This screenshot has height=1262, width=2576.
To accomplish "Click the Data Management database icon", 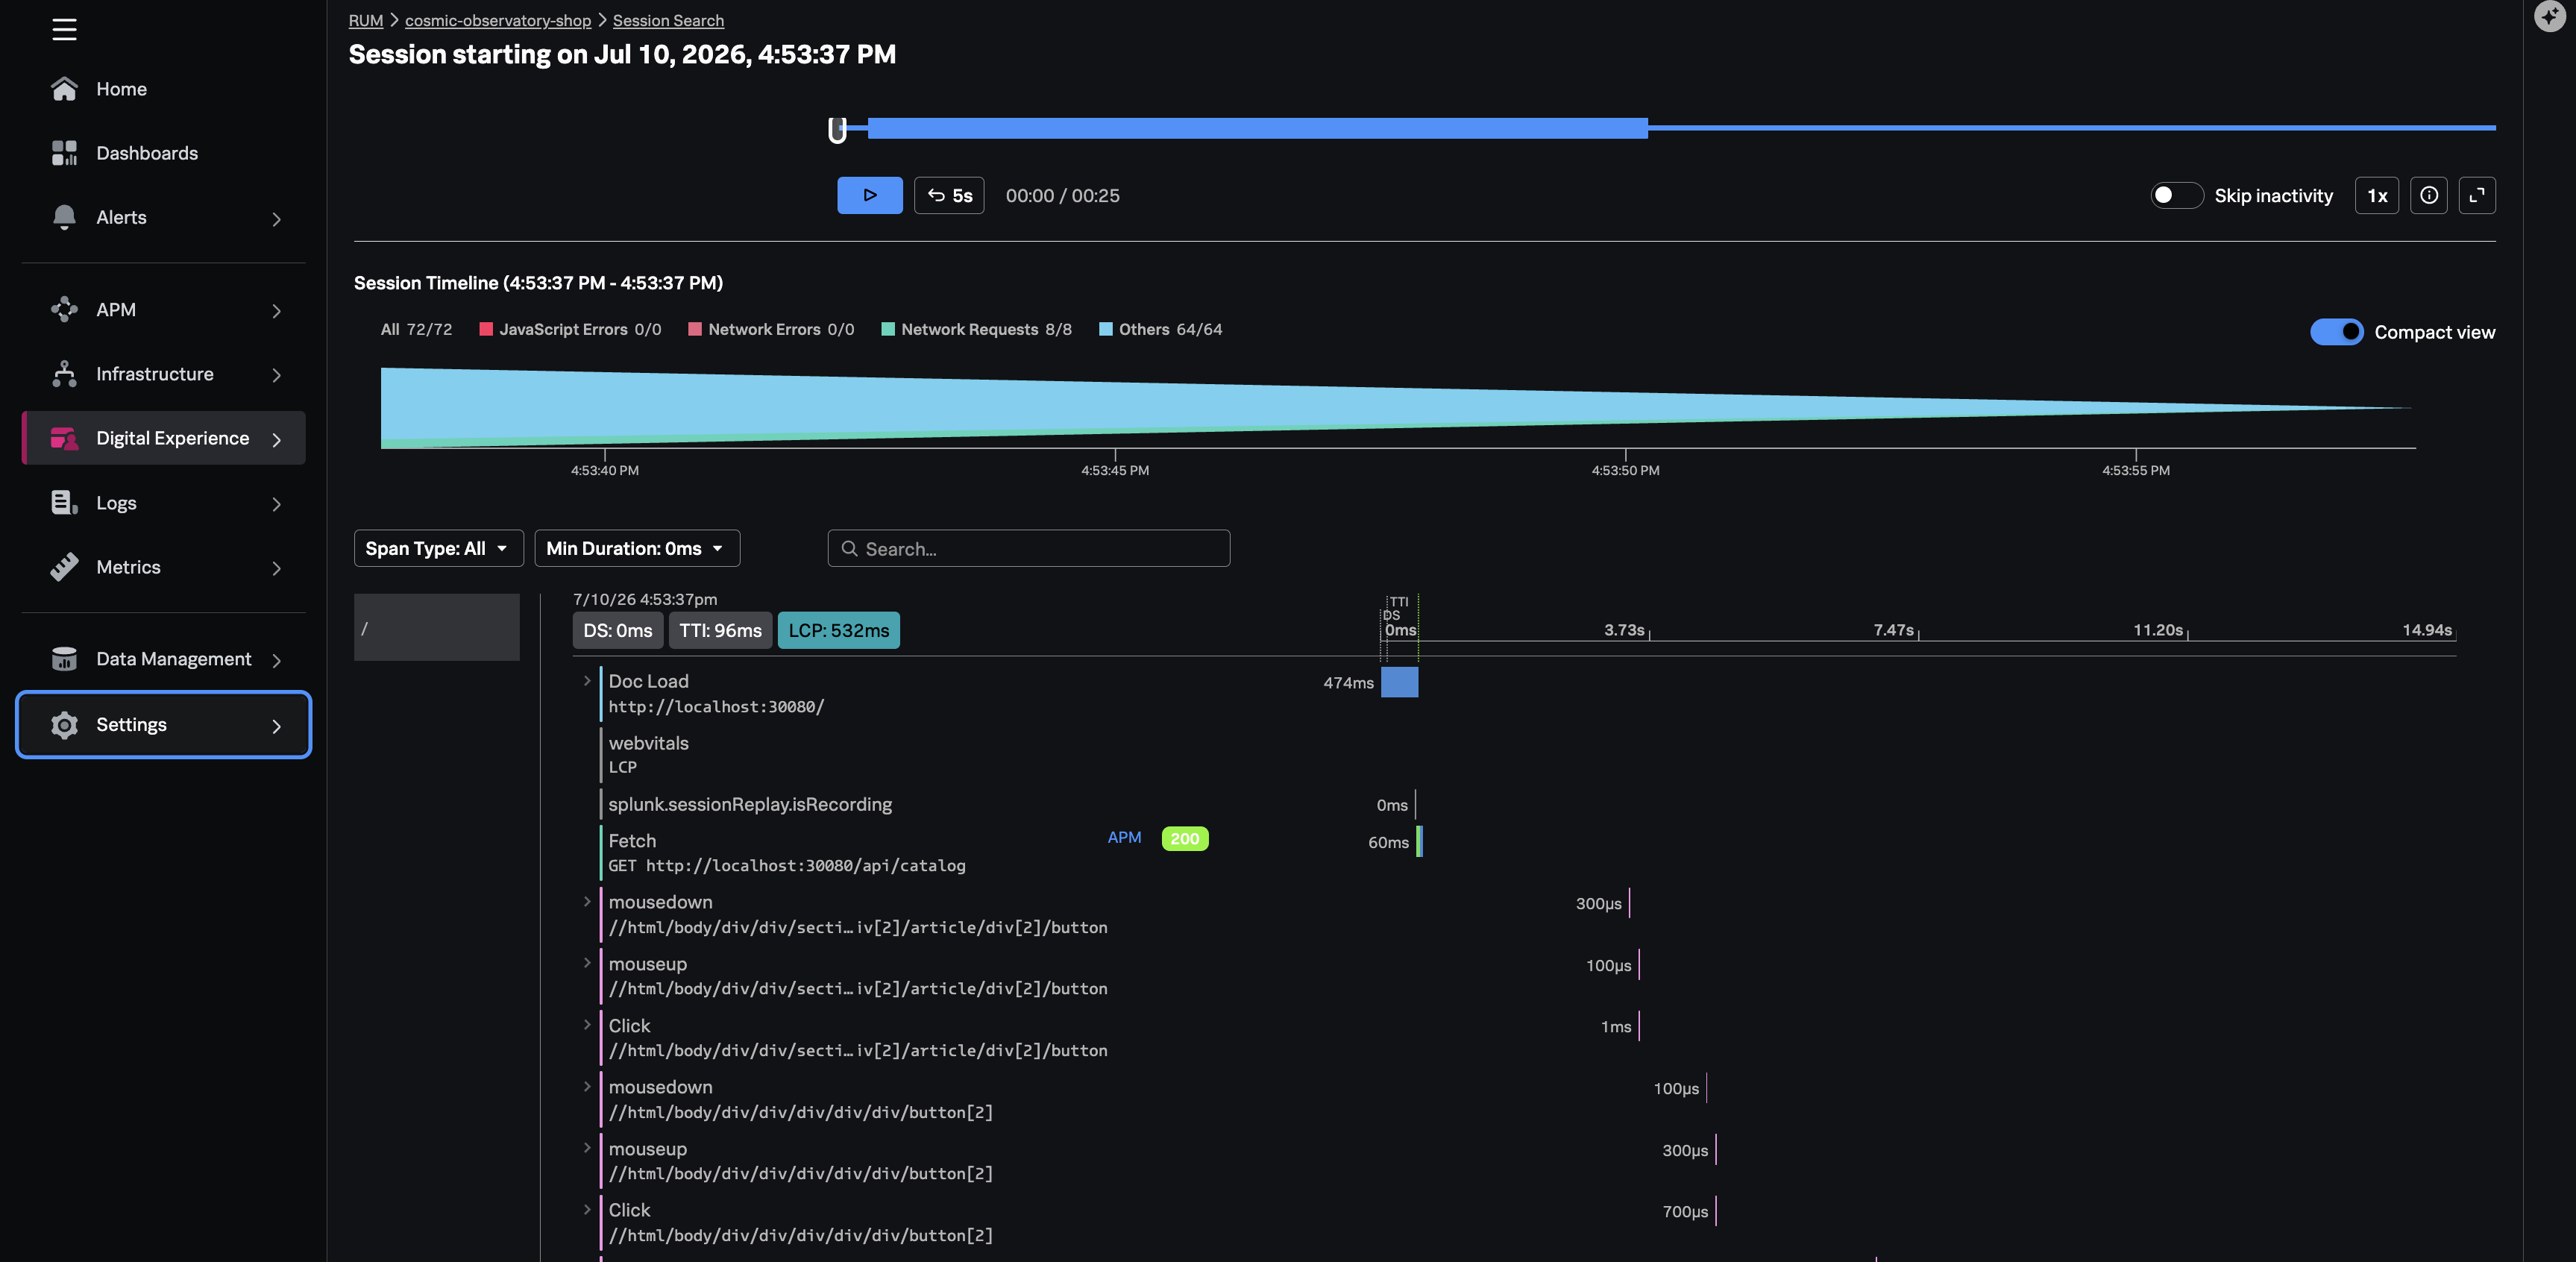I will [64, 659].
